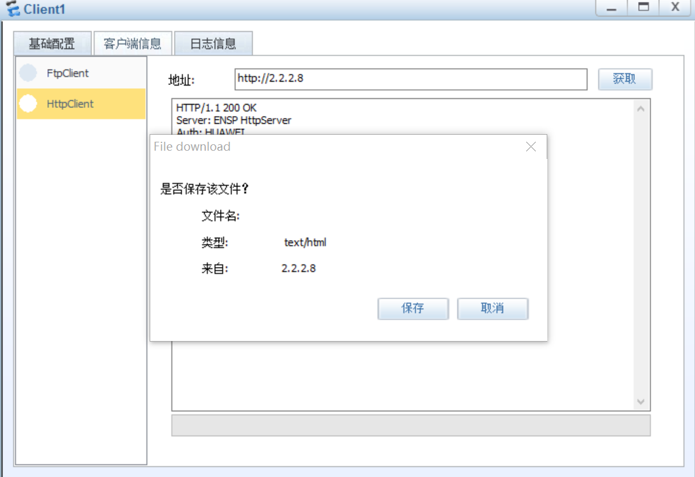Click the 获取 button

(625, 79)
